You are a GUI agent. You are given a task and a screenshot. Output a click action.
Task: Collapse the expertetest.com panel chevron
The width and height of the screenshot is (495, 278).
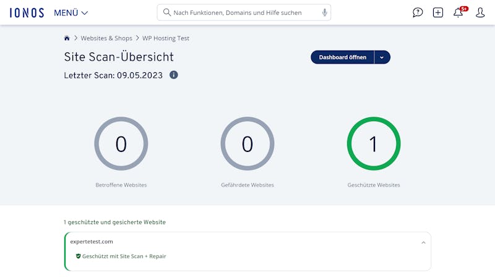423,242
